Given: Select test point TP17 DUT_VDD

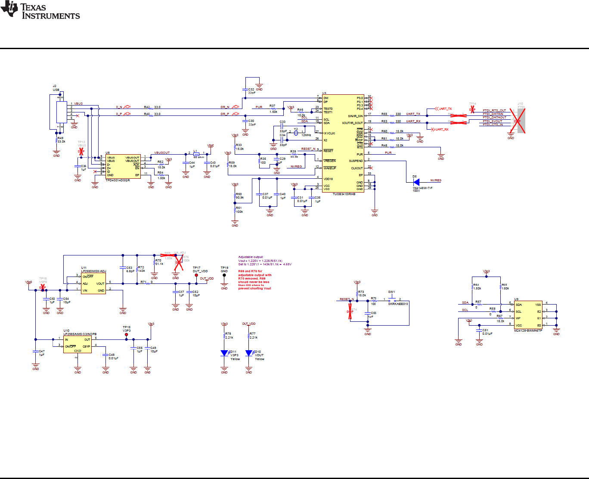Looking at the screenshot, I should pyautogui.click(x=197, y=274).
